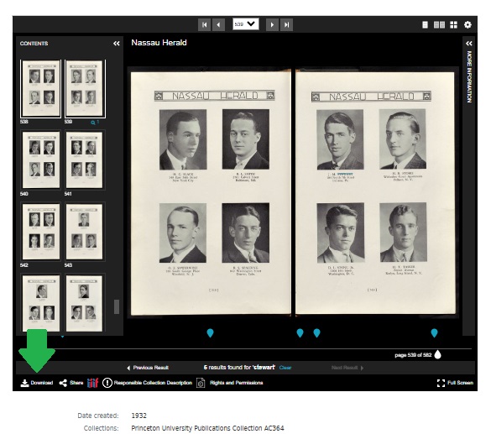Click the CONTENTS panel heading
The width and height of the screenshot is (491, 434).
pos(34,44)
